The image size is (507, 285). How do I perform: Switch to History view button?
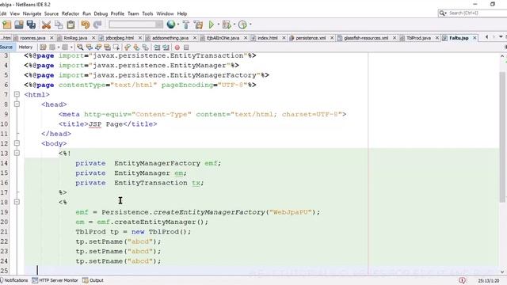pyautogui.click(x=25, y=47)
